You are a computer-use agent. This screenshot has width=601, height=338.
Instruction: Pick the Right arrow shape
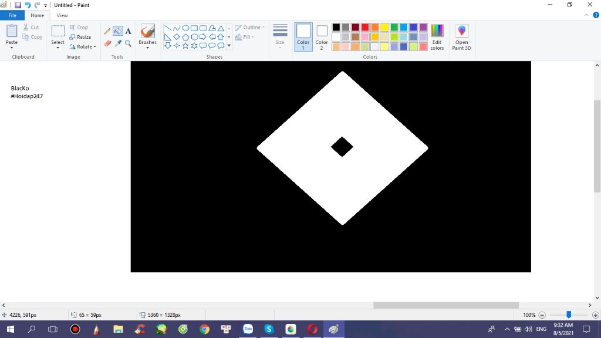(202, 37)
